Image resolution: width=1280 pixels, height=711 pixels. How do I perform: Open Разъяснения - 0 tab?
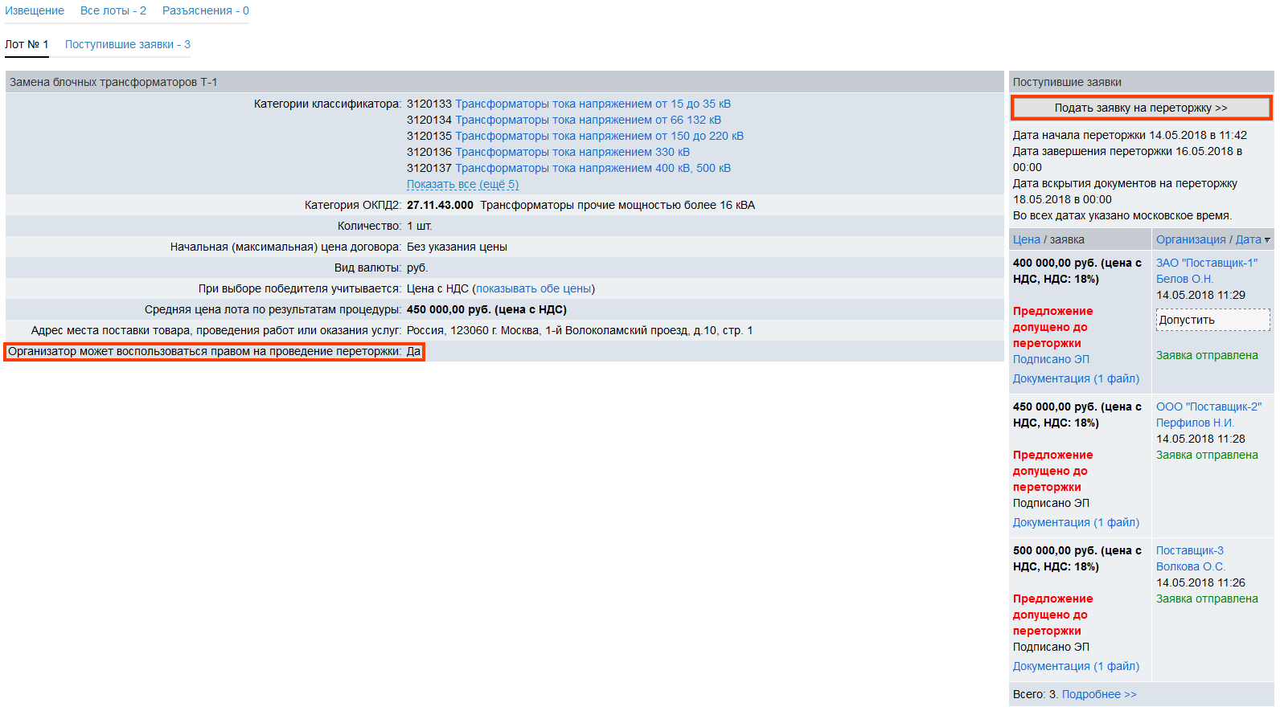coord(205,10)
